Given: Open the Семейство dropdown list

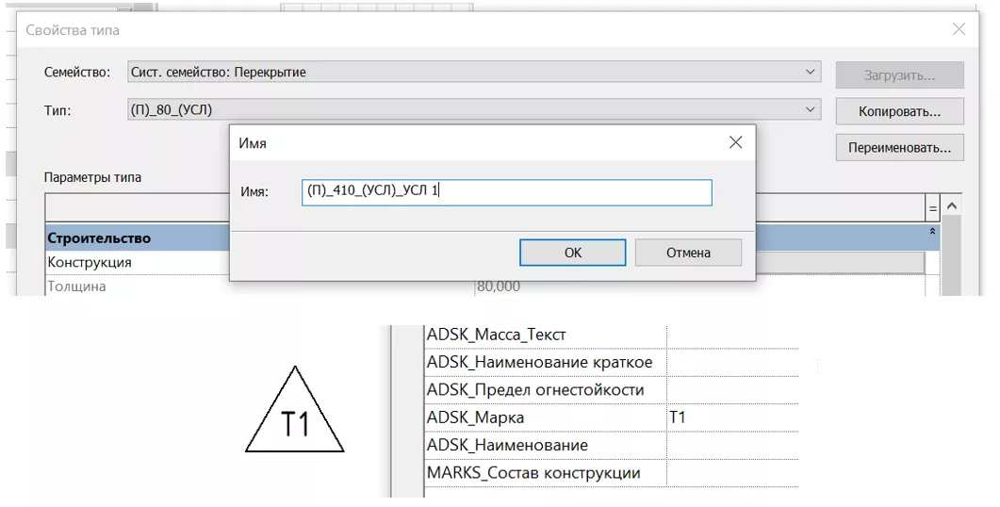Looking at the screenshot, I should coord(811,73).
